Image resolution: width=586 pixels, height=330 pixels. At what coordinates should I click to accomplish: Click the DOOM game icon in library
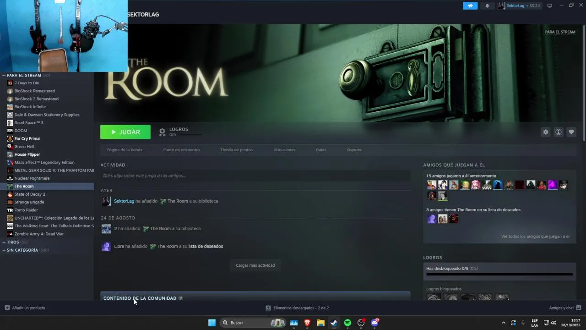pos(10,131)
